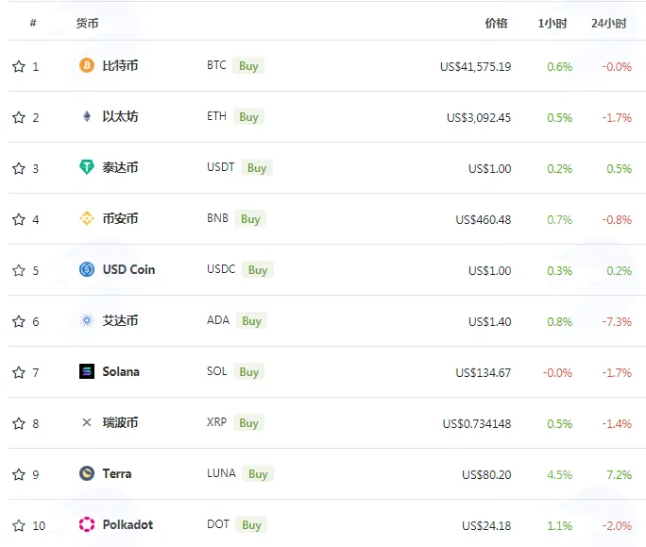
Task: Sort by the 24小时 column header
Action: 608,23
